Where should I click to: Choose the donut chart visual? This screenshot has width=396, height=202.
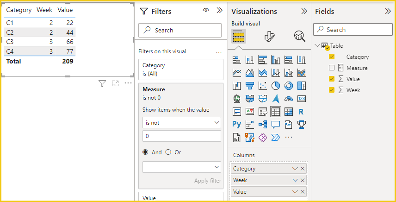point(289,86)
